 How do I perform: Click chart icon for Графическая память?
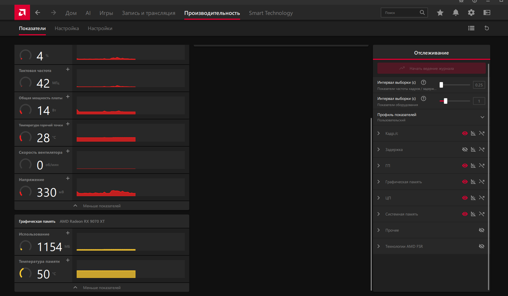pyautogui.click(x=473, y=182)
